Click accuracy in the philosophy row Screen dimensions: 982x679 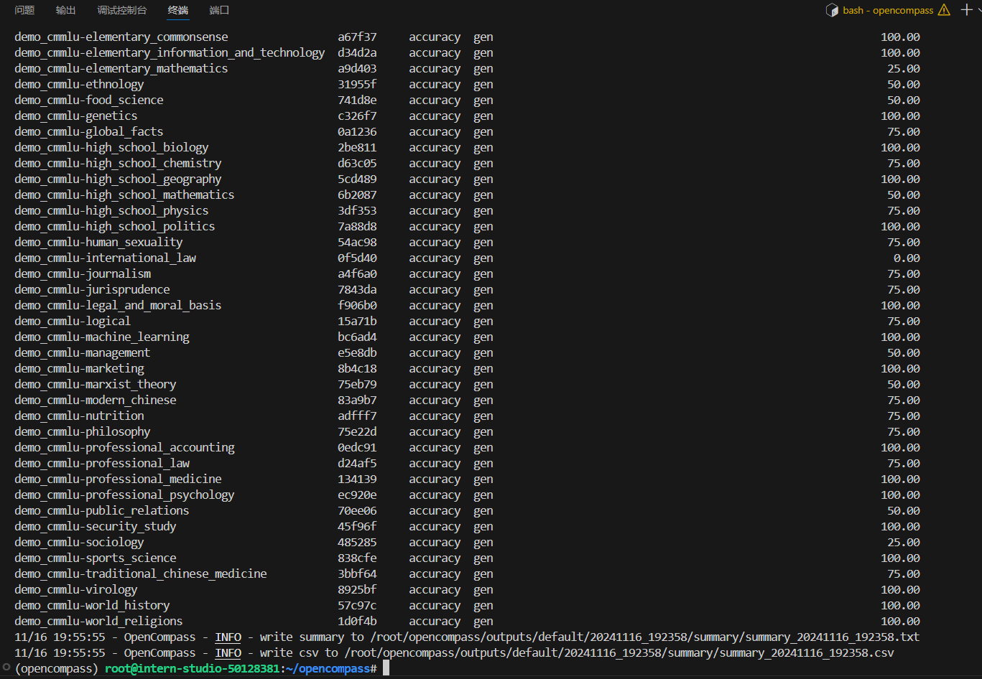[x=435, y=431]
